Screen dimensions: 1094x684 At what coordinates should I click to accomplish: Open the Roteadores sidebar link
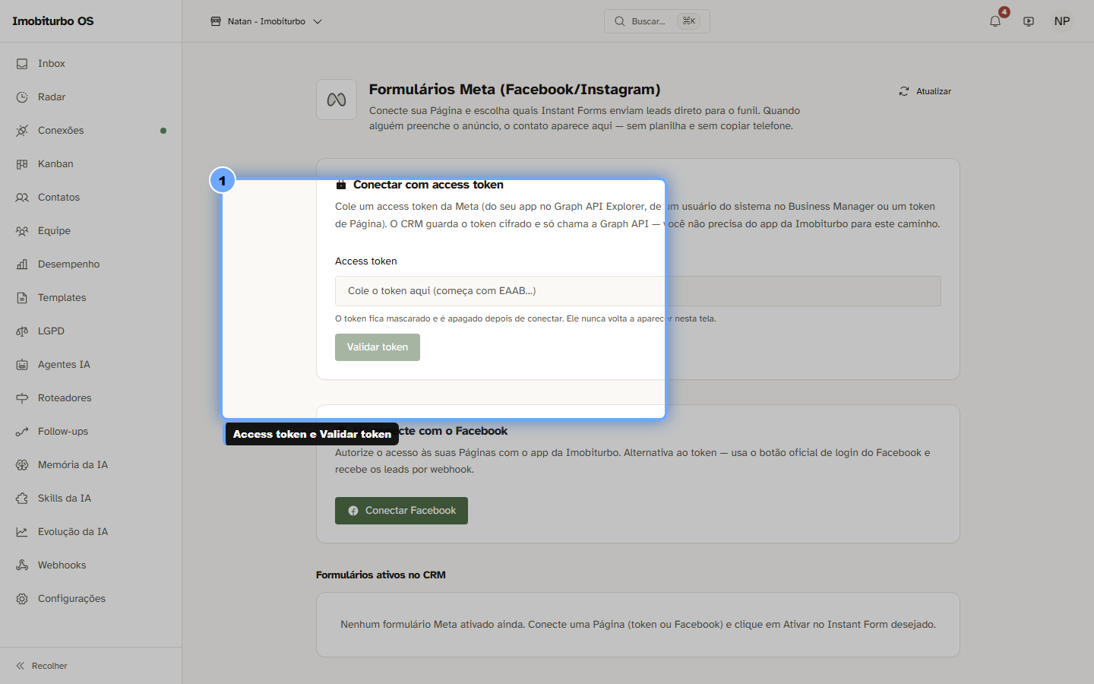(91, 398)
